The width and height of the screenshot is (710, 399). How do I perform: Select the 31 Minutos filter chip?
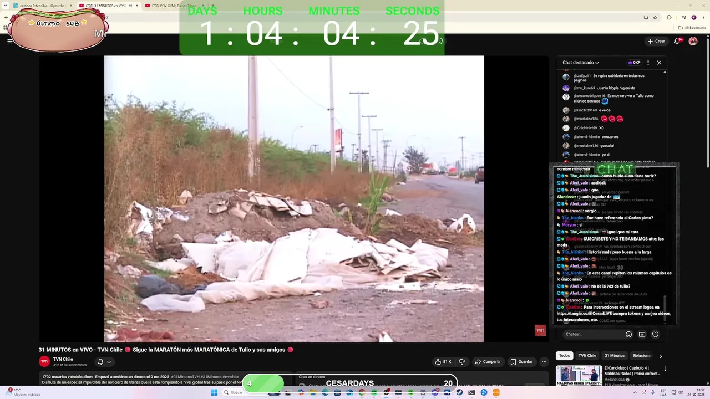click(615, 356)
